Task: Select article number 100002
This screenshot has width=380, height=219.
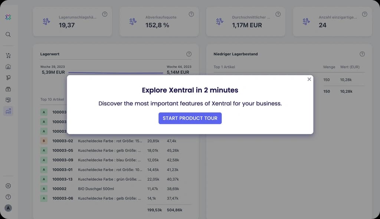Action: point(59,189)
